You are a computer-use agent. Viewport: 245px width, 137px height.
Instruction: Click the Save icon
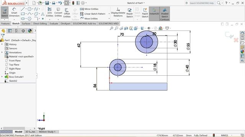pos(47,3)
